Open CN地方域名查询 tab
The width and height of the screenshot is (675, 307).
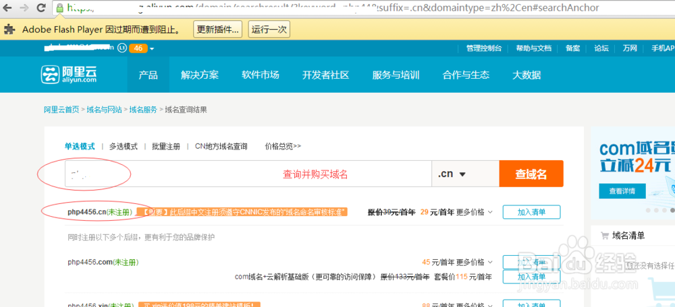(x=221, y=146)
